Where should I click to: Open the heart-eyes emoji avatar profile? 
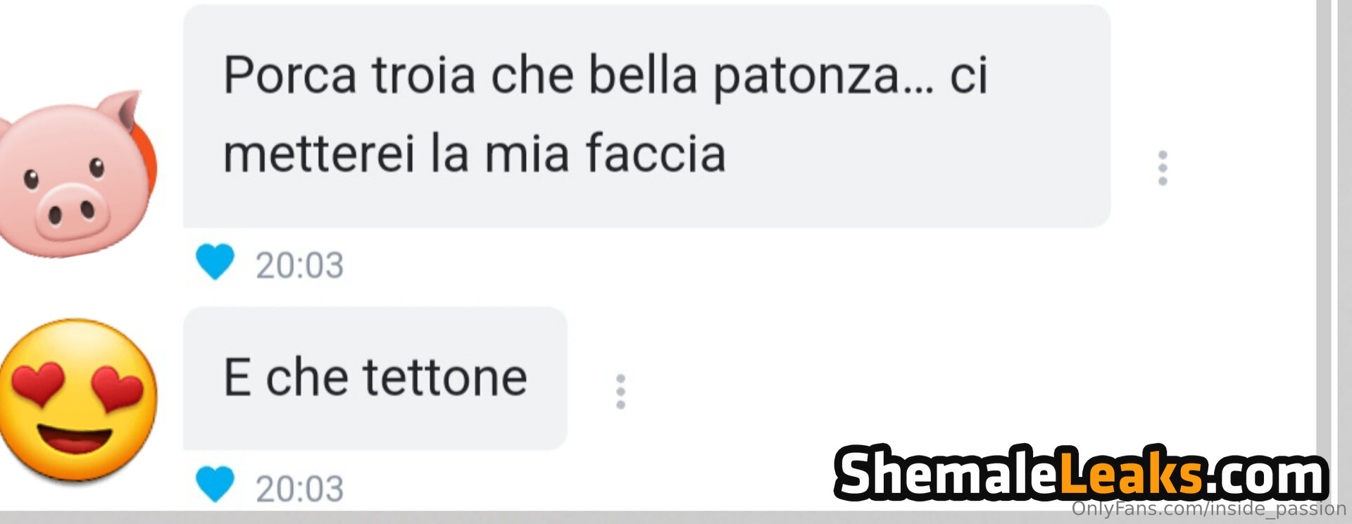pyautogui.click(x=77, y=400)
